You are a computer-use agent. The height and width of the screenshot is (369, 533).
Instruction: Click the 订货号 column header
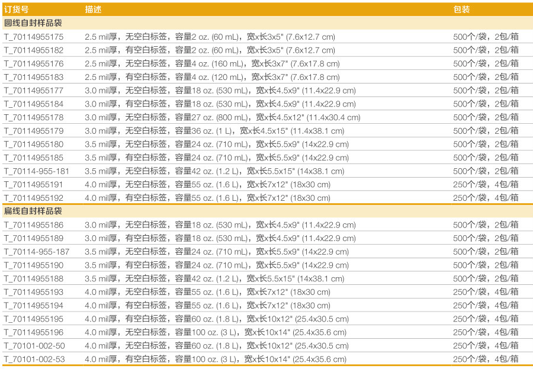pos(16,9)
